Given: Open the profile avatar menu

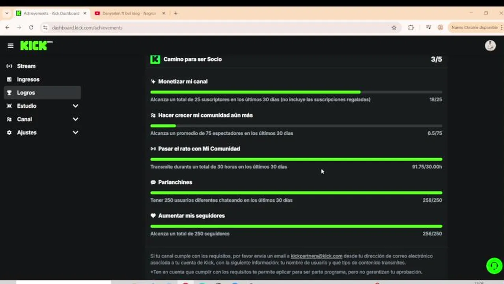Looking at the screenshot, I should pos(490,45).
